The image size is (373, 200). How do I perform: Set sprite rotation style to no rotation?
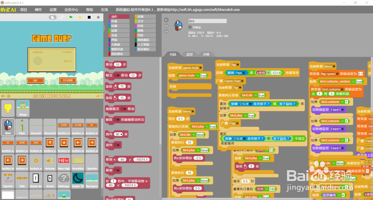click(x=166, y=31)
